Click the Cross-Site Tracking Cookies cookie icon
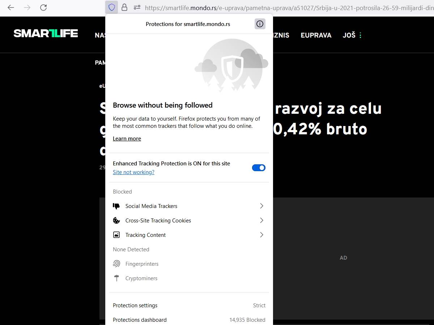 pos(116,220)
